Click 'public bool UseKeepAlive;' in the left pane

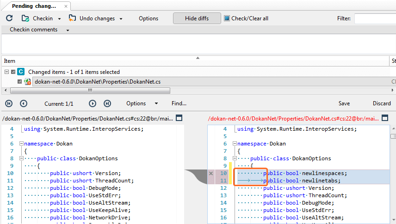coord(90,210)
